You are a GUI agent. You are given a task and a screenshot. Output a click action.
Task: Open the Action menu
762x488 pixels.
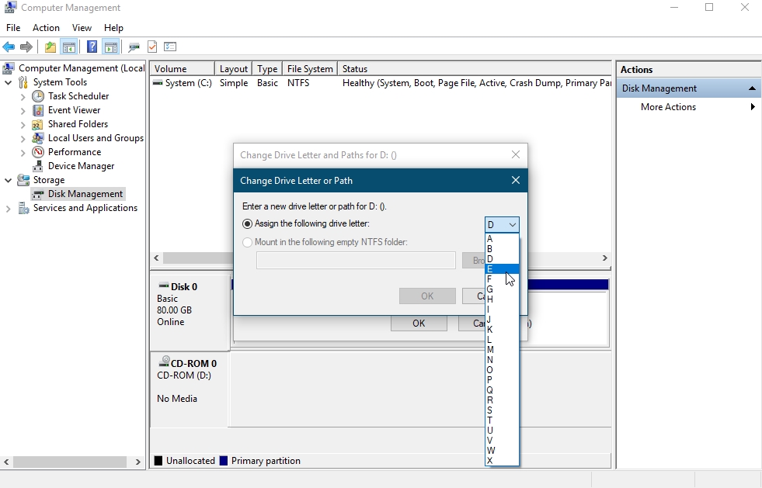(46, 28)
